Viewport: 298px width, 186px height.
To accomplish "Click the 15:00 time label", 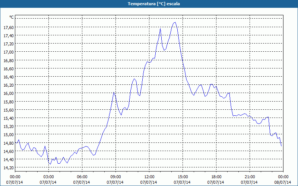I will (183, 177).
